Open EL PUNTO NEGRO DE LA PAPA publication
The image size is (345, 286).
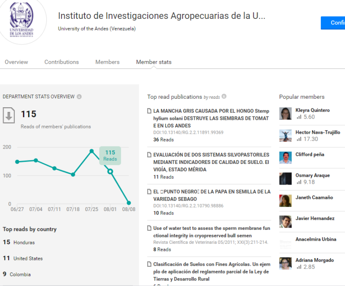[212, 195]
